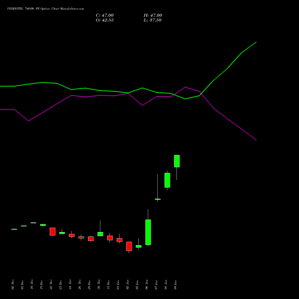Viewport: 299px width, 299px height.
Task: Click the 05 Jan date label
Action: coord(137,285)
